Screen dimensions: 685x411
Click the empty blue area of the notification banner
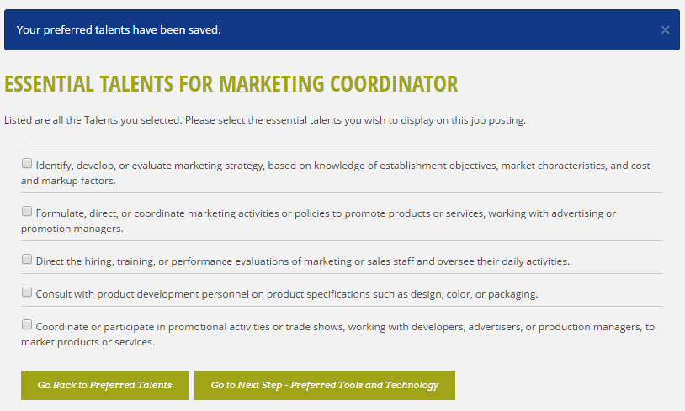[x=437, y=29]
